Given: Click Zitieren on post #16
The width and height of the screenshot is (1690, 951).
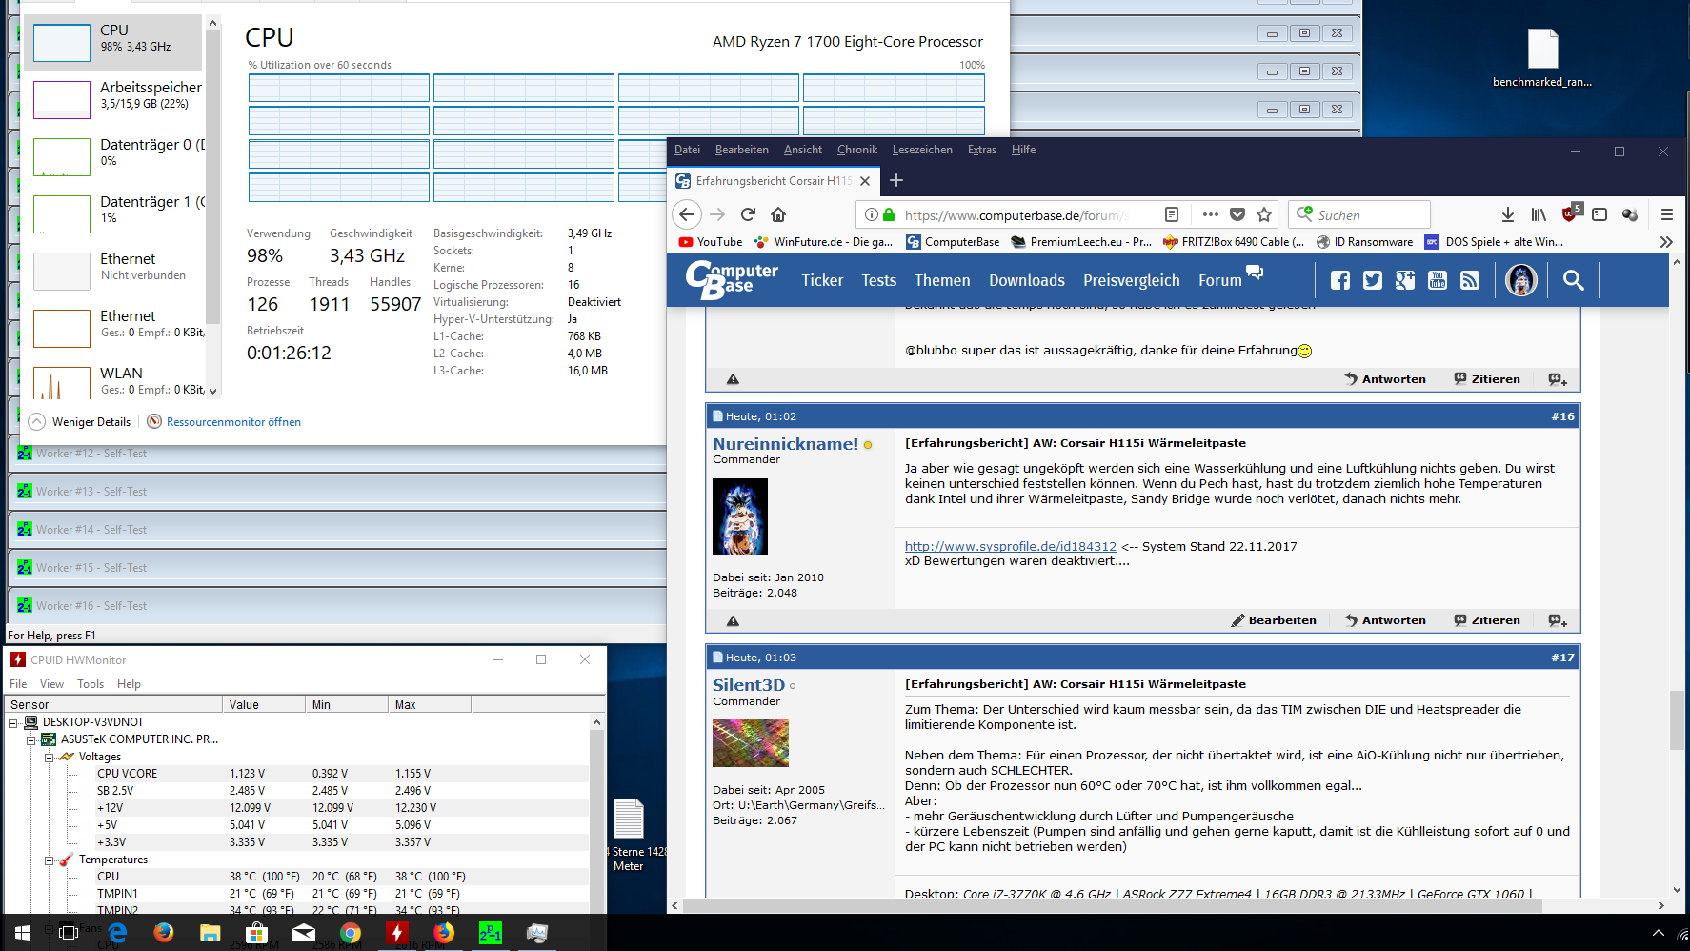Looking at the screenshot, I should 1487,620.
